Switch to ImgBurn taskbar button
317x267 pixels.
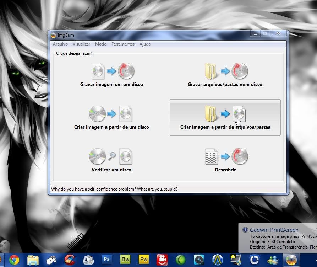pos(291,259)
